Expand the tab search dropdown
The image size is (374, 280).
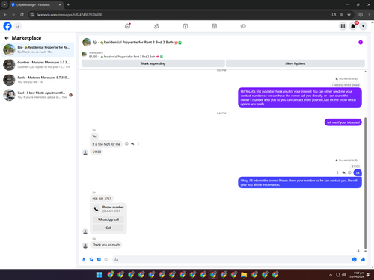click(x=4, y=4)
